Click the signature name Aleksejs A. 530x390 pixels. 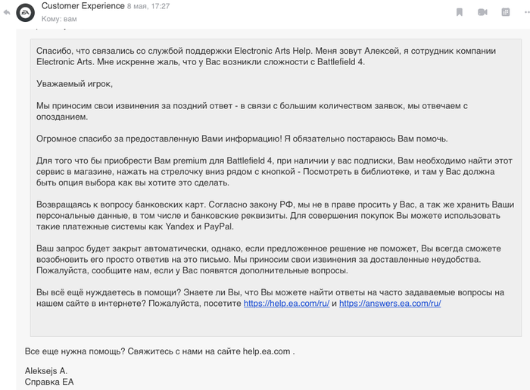click(46, 370)
